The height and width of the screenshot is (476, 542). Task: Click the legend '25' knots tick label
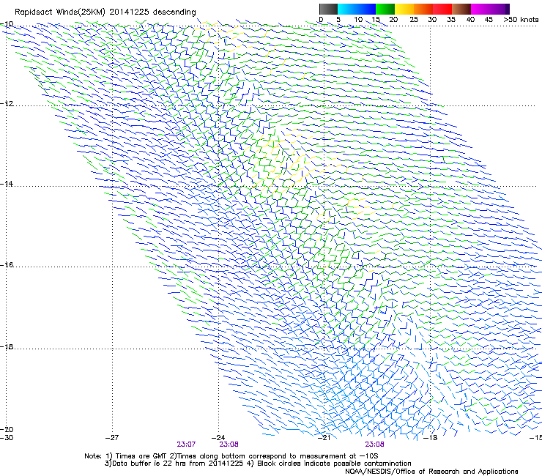414,19
